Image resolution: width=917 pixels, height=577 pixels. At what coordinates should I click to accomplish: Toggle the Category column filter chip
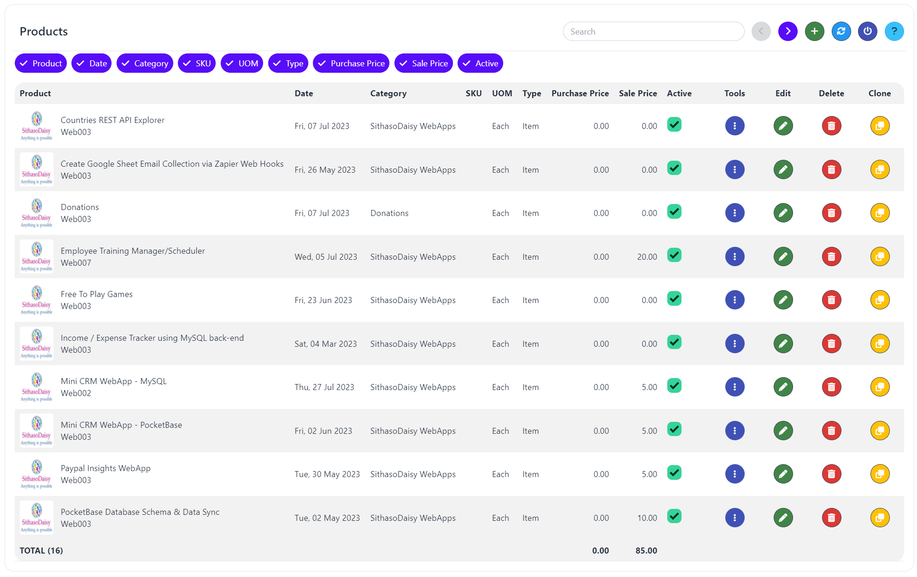[145, 64]
